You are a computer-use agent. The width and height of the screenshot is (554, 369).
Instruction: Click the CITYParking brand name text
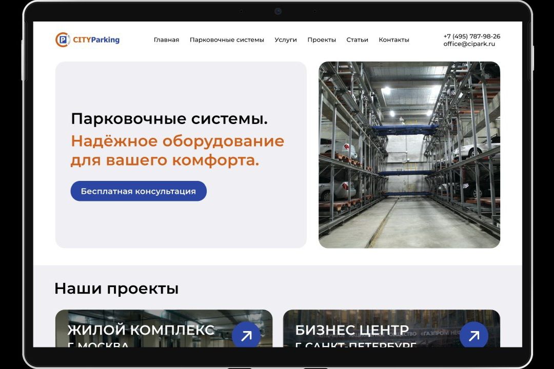click(x=96, y=40)
